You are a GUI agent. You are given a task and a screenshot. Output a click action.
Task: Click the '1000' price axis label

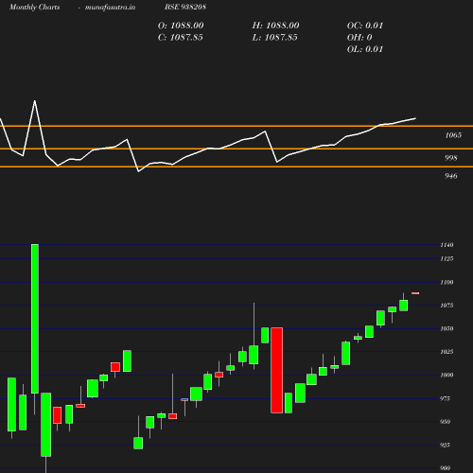pos(447,375)
